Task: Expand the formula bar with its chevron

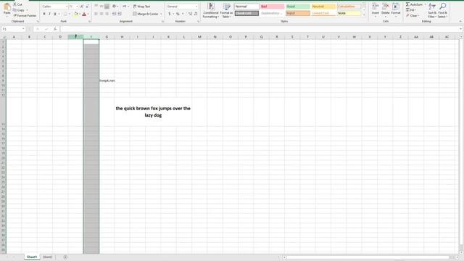Action: tap(461, 29)
